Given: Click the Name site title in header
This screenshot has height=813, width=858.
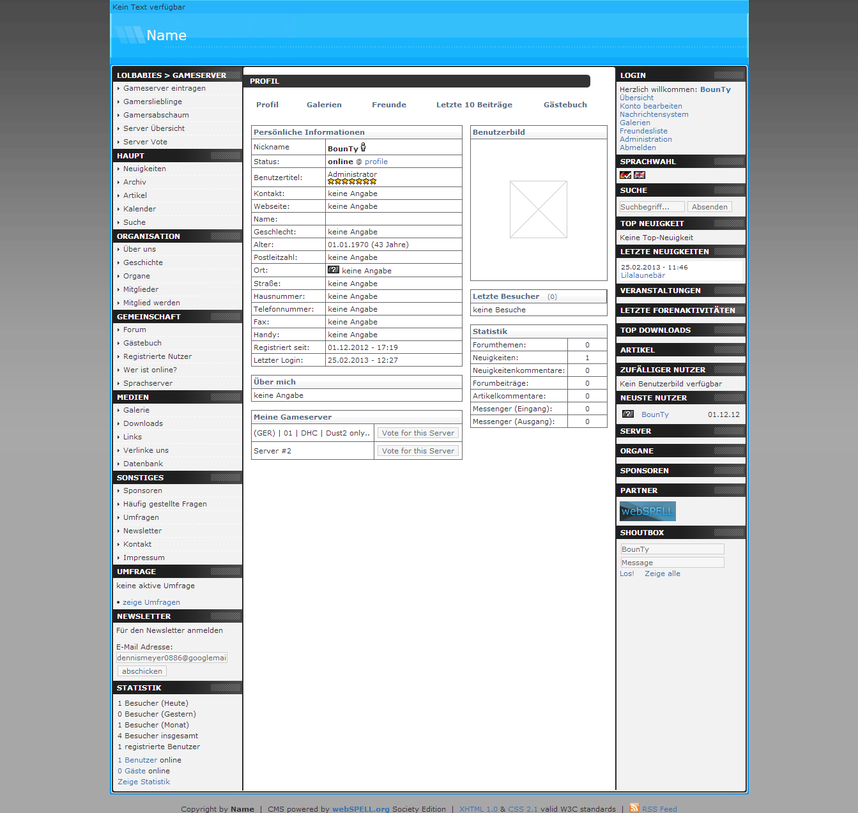Looking at the screenshot, I should [x=166, y=35].
